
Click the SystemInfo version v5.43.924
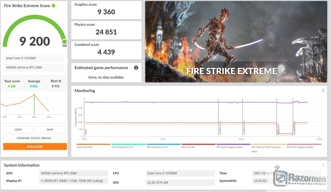point(287,181)
